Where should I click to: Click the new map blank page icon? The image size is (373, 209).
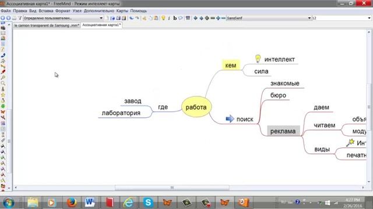click(107, 18)
